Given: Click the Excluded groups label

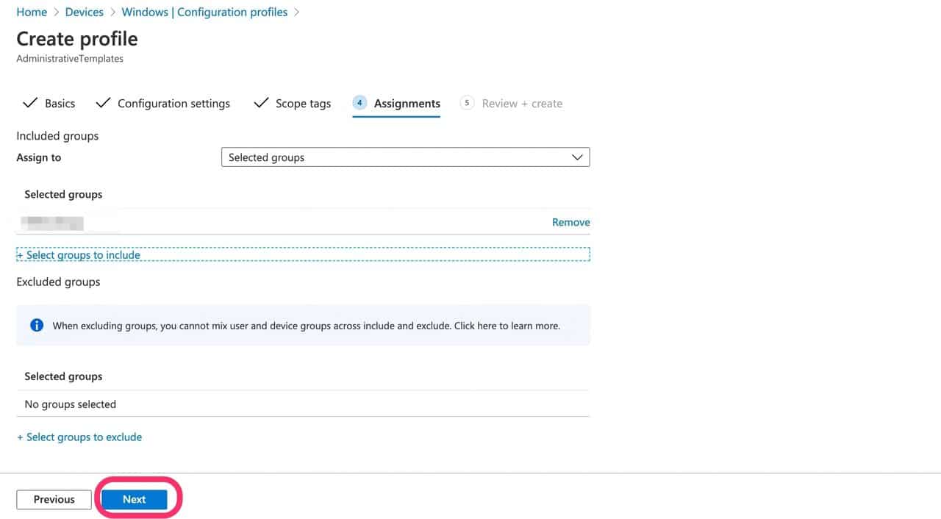Looking at the screenshot, I should coord(58,282).
